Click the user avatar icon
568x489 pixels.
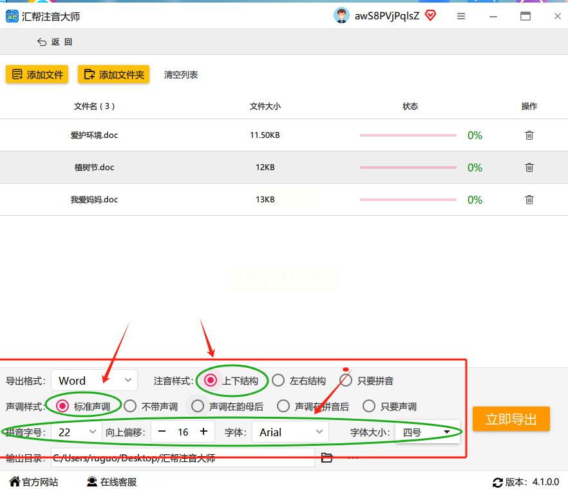point(341,15)
